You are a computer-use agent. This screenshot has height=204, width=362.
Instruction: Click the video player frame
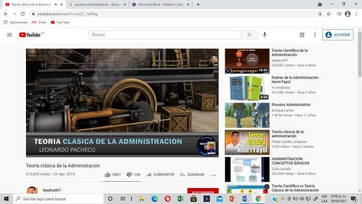point(122,103)
